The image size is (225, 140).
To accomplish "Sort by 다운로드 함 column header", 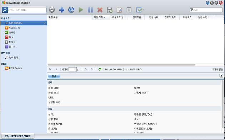I will tap(118, 17).
